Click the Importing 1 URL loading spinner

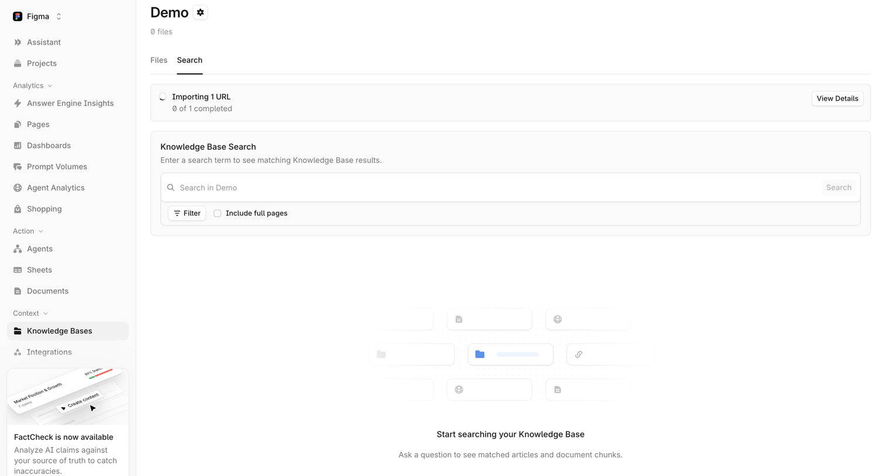coord(163,97)
